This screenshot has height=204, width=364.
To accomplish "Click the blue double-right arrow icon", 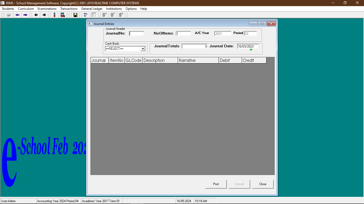I will [x=26, y=15].
